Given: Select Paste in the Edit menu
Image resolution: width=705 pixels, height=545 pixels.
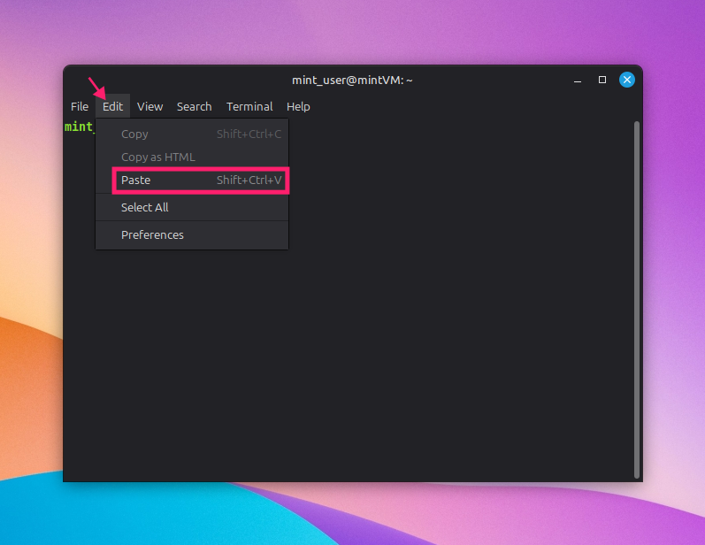Looking at the screenshot, I should [x=192, y=180].
